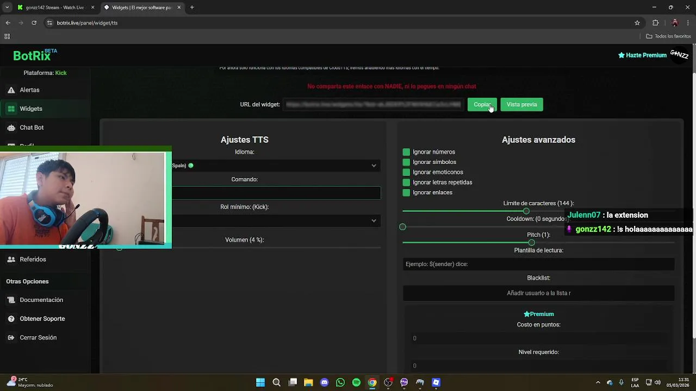Click the Nivel requerido field
The height and width of the screenshot is (391, 696).
[538, 366]
